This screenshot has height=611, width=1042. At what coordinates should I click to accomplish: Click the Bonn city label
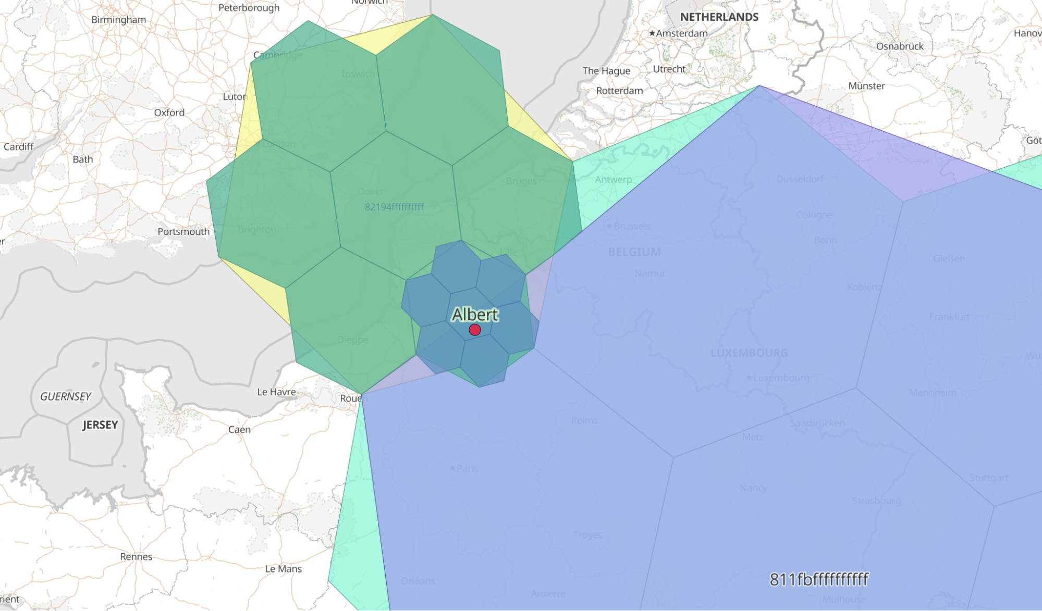pyautogui.click(x=826, y=240)
